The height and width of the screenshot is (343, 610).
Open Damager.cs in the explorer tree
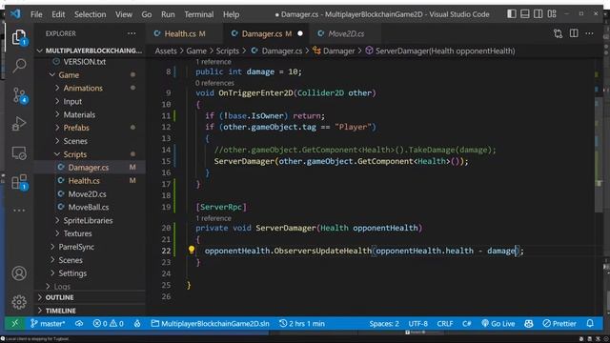click(x=90, y=168)
